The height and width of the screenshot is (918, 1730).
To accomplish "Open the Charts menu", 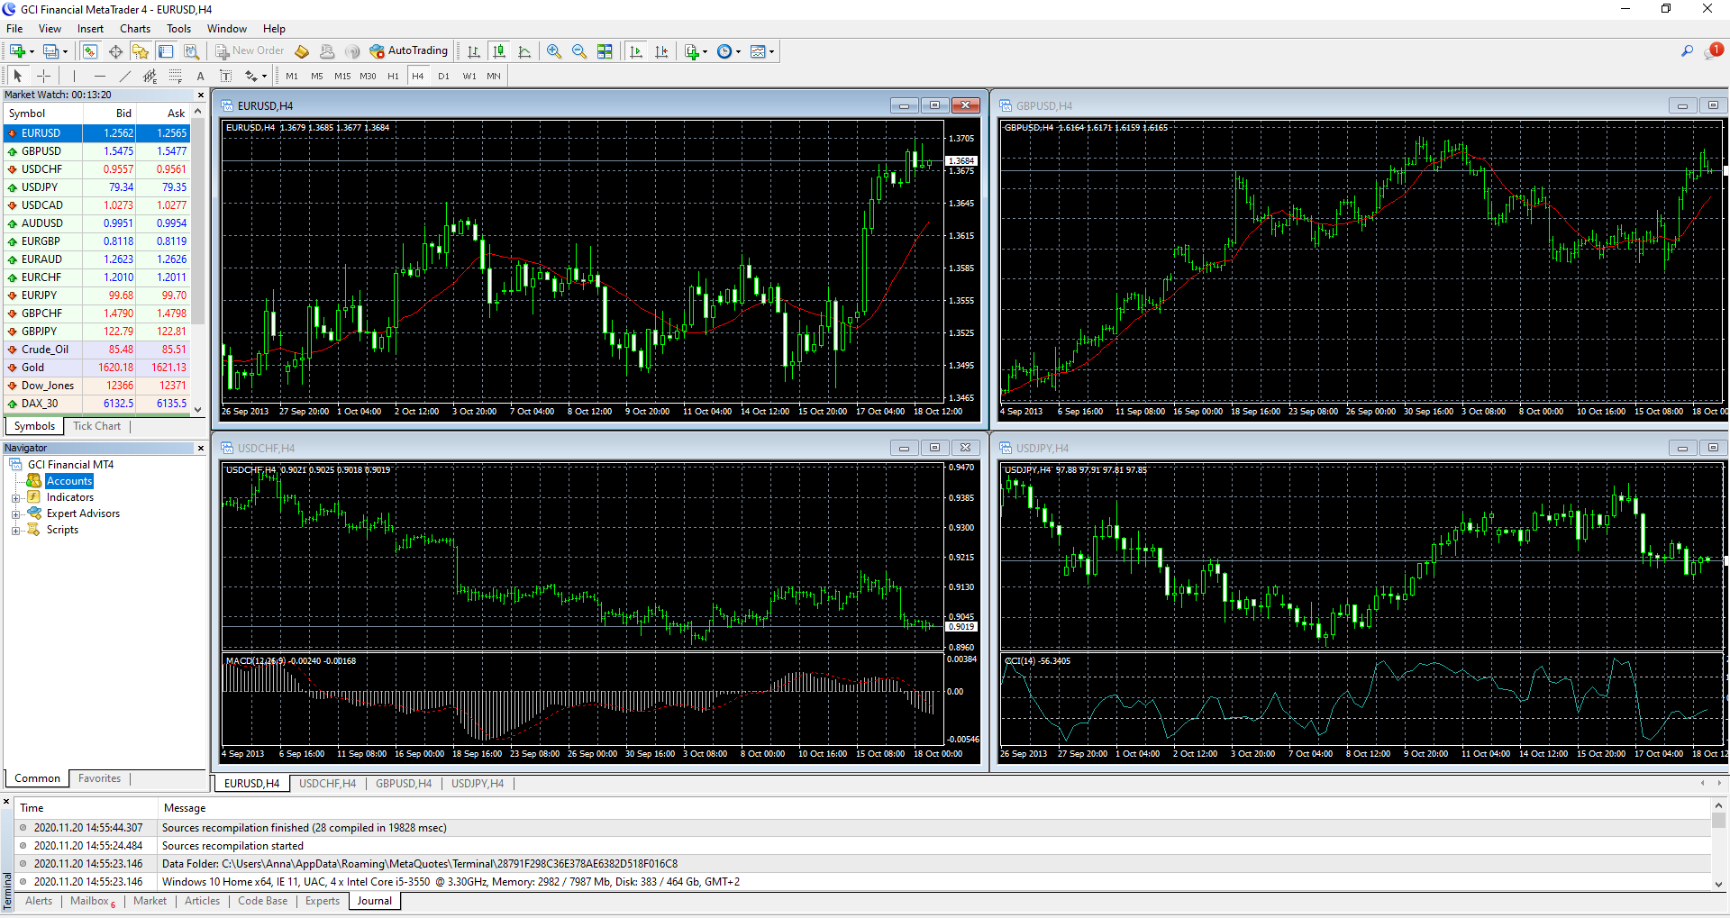I will [x=135, y=29].
